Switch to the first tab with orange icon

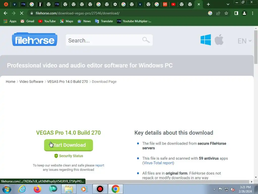coord(6,4)
